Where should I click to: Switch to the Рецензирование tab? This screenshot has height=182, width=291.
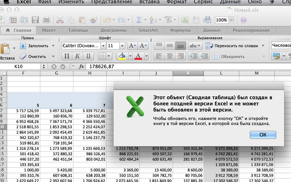tap(251, 30)
